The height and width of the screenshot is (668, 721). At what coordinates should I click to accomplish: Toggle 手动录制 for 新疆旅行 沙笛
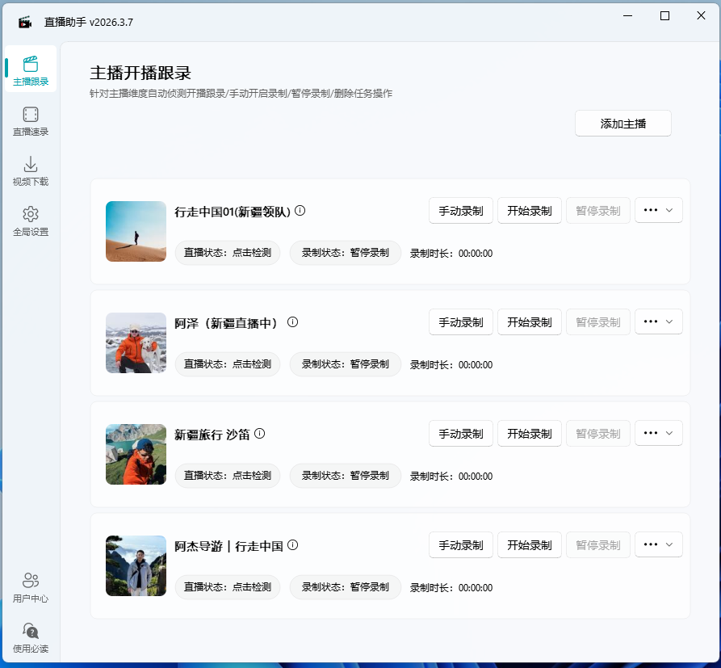(x=460, y=433)
